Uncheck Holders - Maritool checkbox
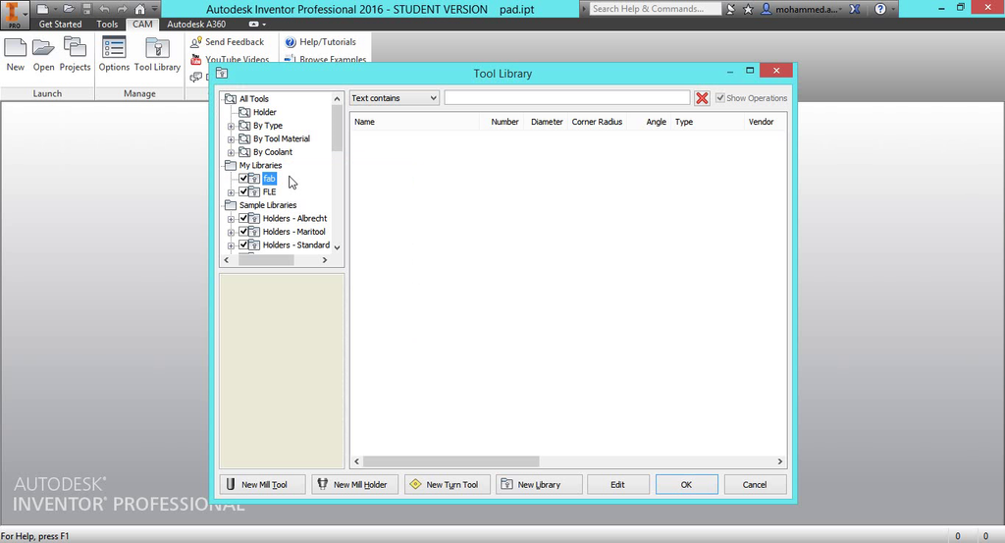1005x543 pixels. [243, 232]
